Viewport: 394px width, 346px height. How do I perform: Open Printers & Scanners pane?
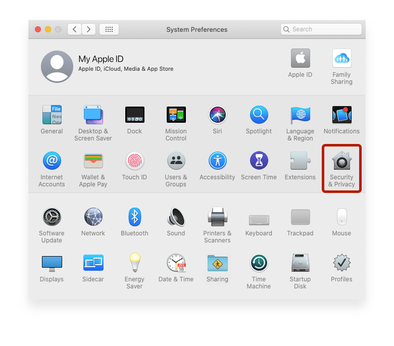click(218, 217)
